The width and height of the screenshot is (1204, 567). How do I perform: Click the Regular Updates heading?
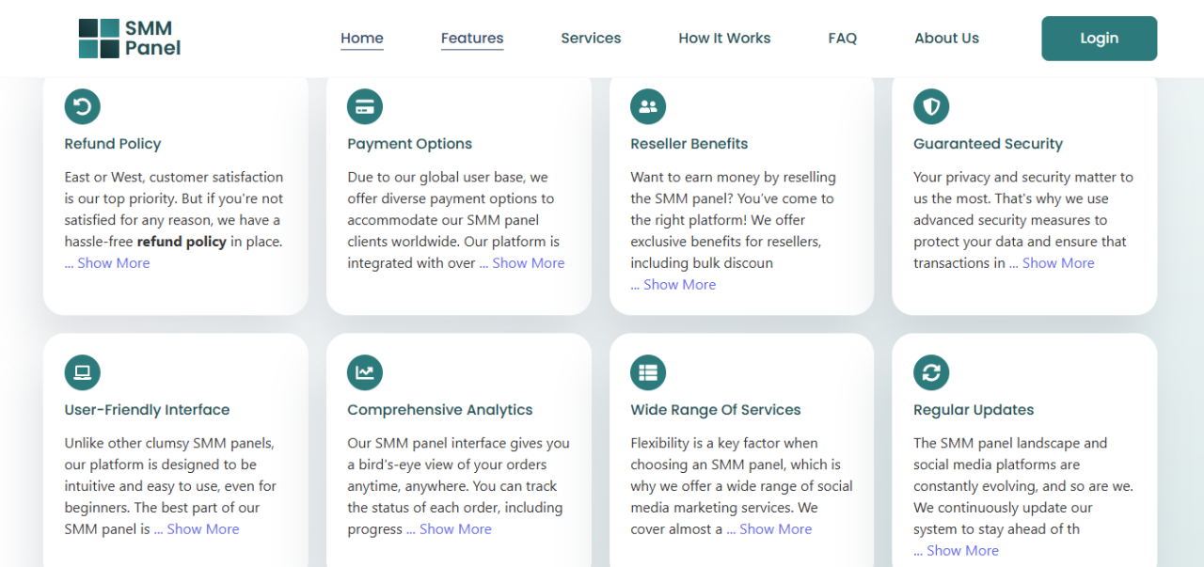[x=974, y=410]
